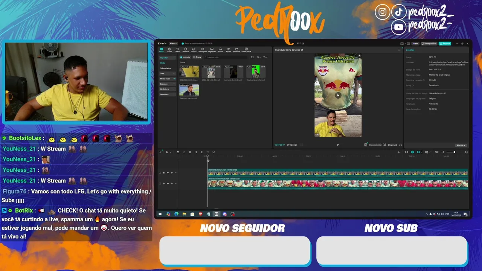Open the Avatar de IA icon tab
The image size is (482, 271).
[246, 50]
